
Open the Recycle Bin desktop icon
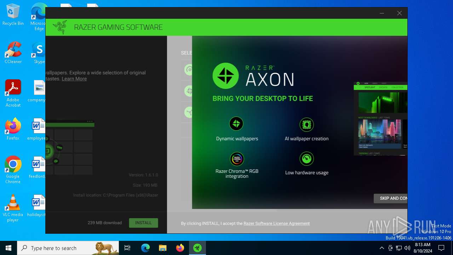pos(13,15)
